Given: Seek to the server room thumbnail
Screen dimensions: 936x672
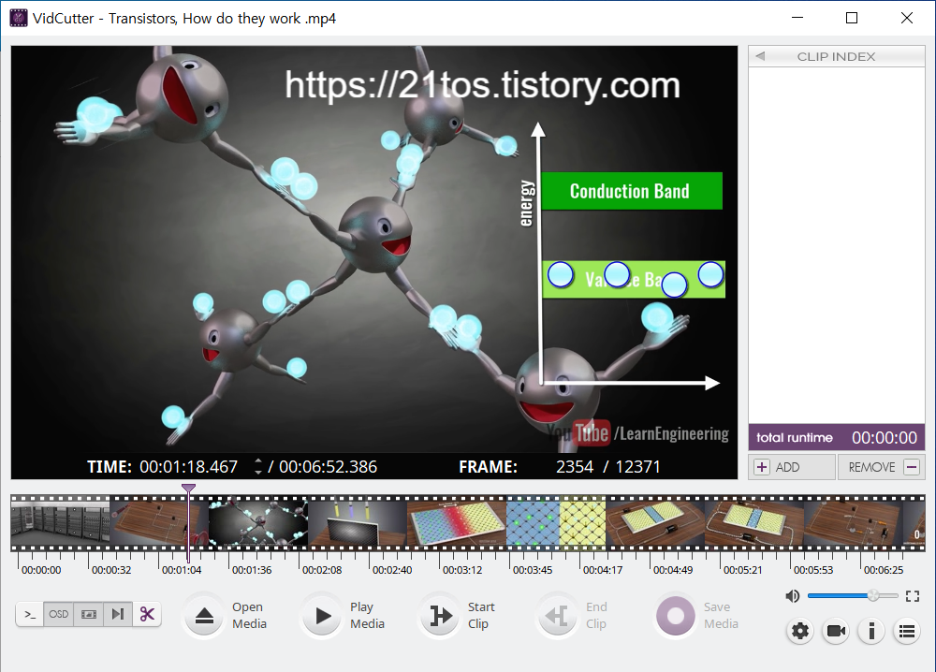Looking at the screenshot, I should pyautogui.click(x=60, y=523).
